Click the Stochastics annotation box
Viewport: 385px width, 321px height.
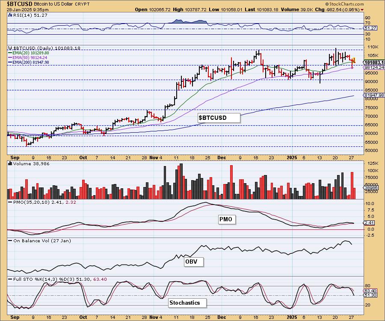187,303
